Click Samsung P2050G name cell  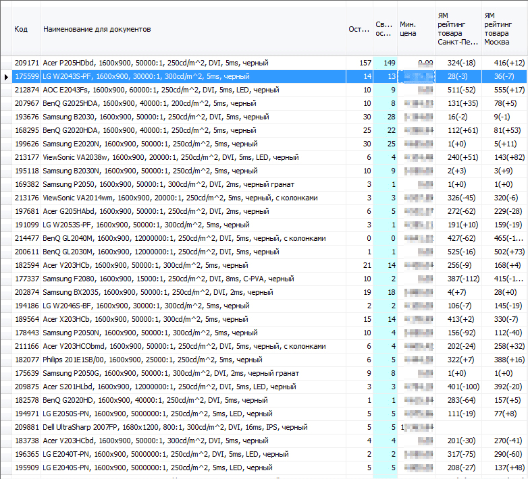(x=193, y=373)
